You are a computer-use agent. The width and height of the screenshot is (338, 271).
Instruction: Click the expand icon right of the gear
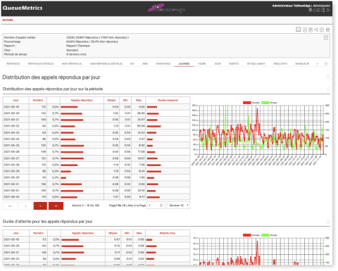pos(328,30)
